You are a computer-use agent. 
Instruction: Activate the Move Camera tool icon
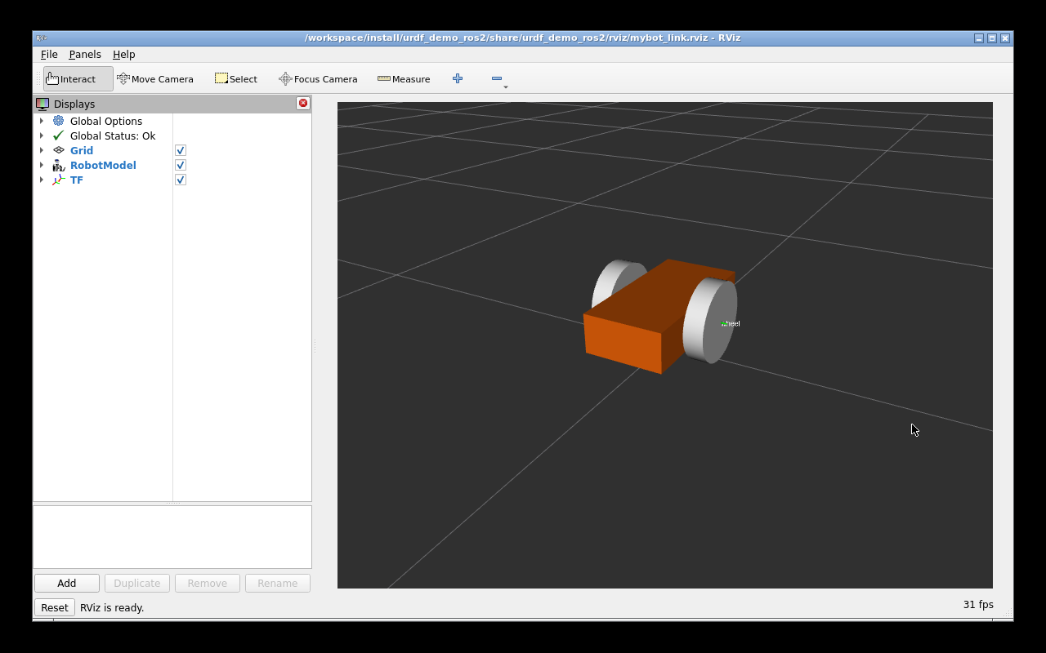pos(123,78)
